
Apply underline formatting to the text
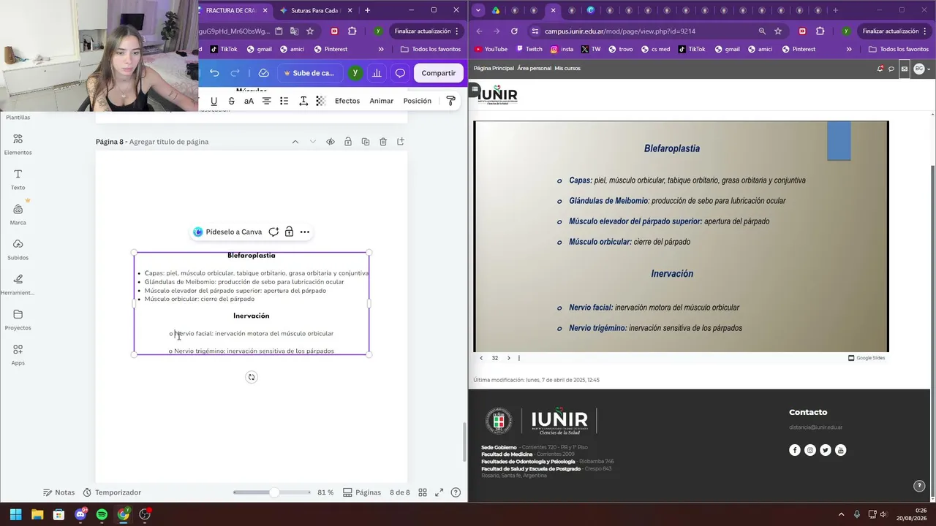coord(214,101)
